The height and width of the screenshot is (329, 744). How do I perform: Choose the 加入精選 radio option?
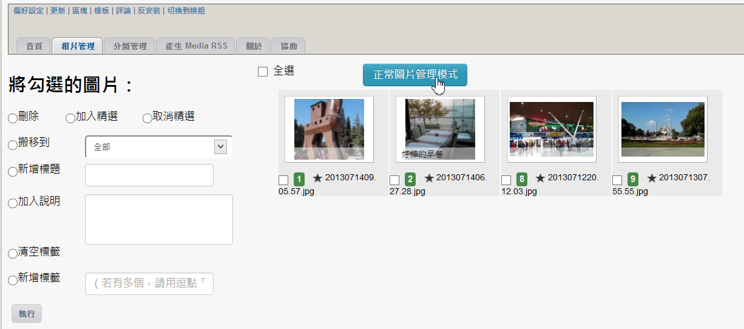[70, 118]
